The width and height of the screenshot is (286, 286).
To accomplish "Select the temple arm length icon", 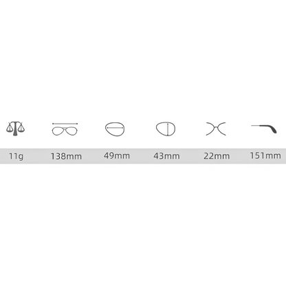I will 264,129.
